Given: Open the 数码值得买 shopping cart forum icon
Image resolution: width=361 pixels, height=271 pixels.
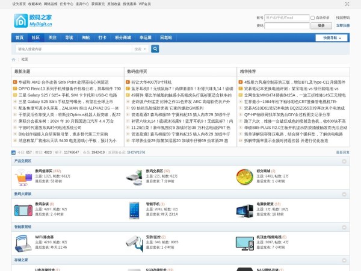Looking at the screenshot, I should (23, 176).
